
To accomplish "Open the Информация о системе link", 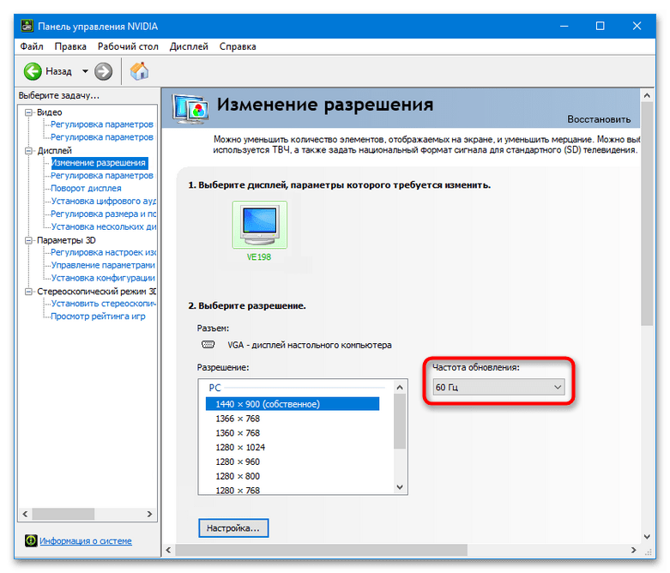I will coord(86,541).
